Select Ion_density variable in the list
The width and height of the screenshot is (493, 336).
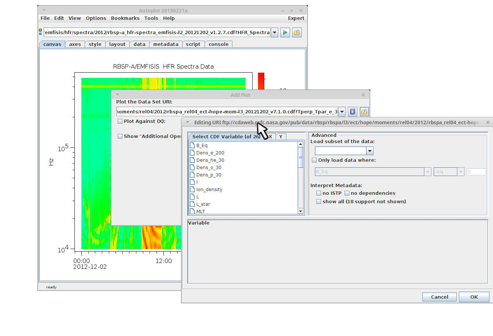(209, 190)
